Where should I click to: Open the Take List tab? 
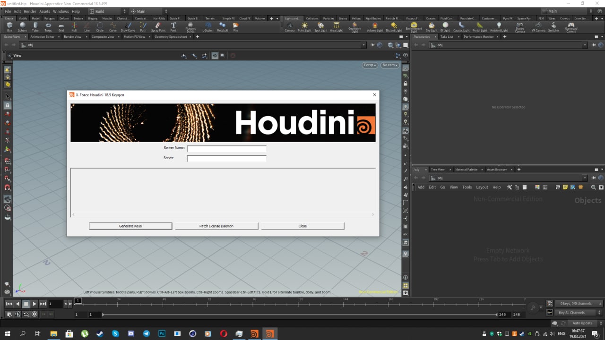point(447,36)
